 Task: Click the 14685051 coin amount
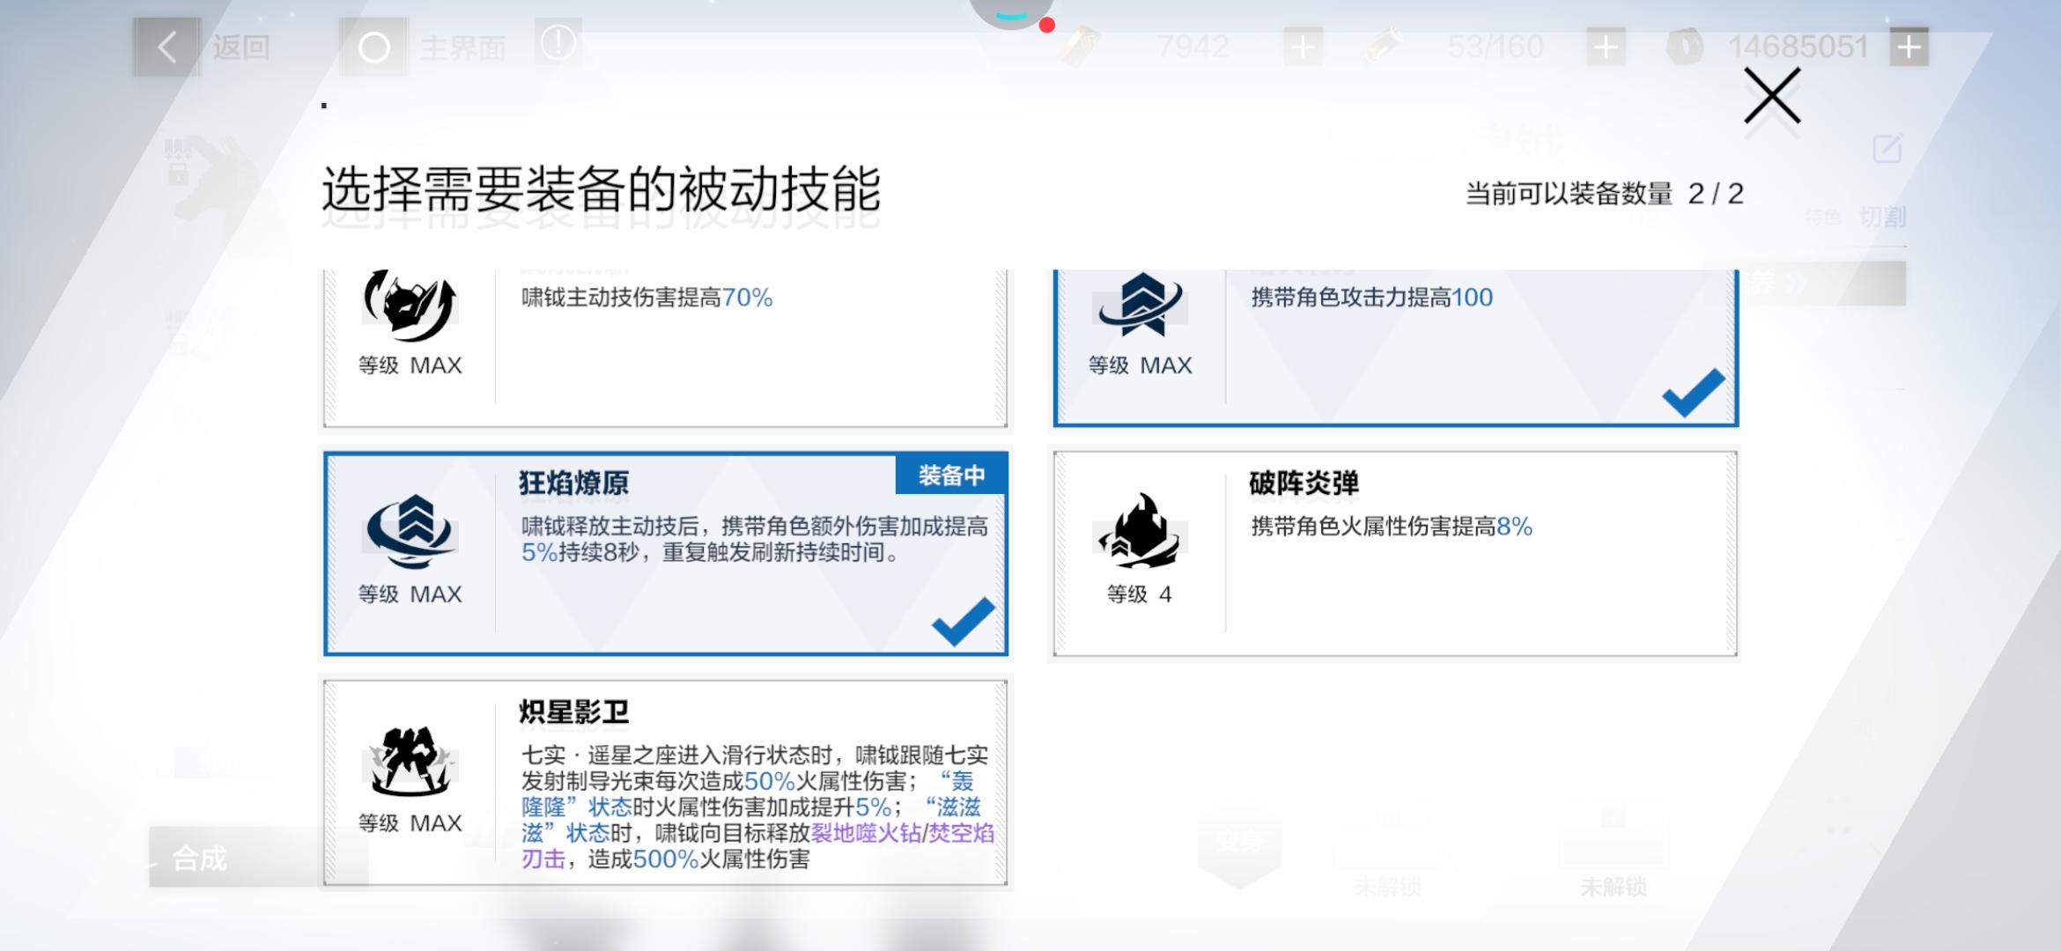coord(1798,47)
